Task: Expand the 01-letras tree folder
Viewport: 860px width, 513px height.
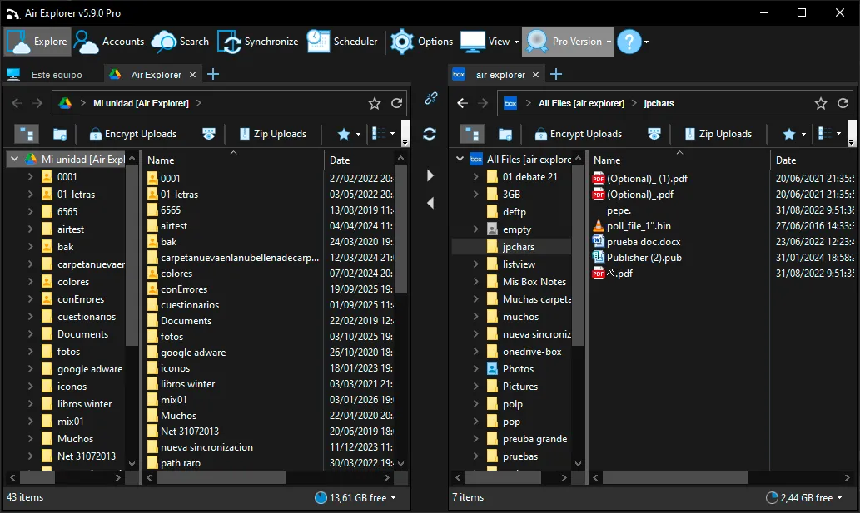Action: tap(31, 195)
